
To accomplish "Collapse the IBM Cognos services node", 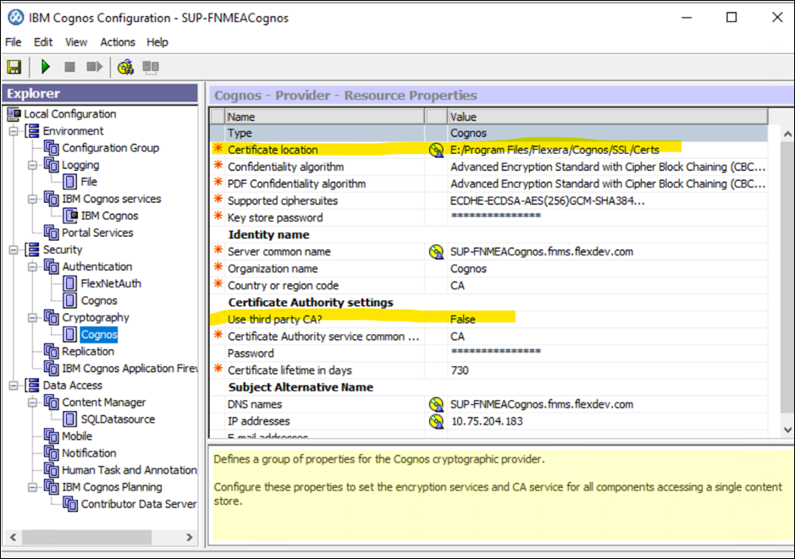I will point(32,199).
